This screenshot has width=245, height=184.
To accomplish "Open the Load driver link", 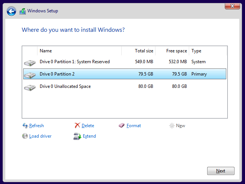I will 40,136.
